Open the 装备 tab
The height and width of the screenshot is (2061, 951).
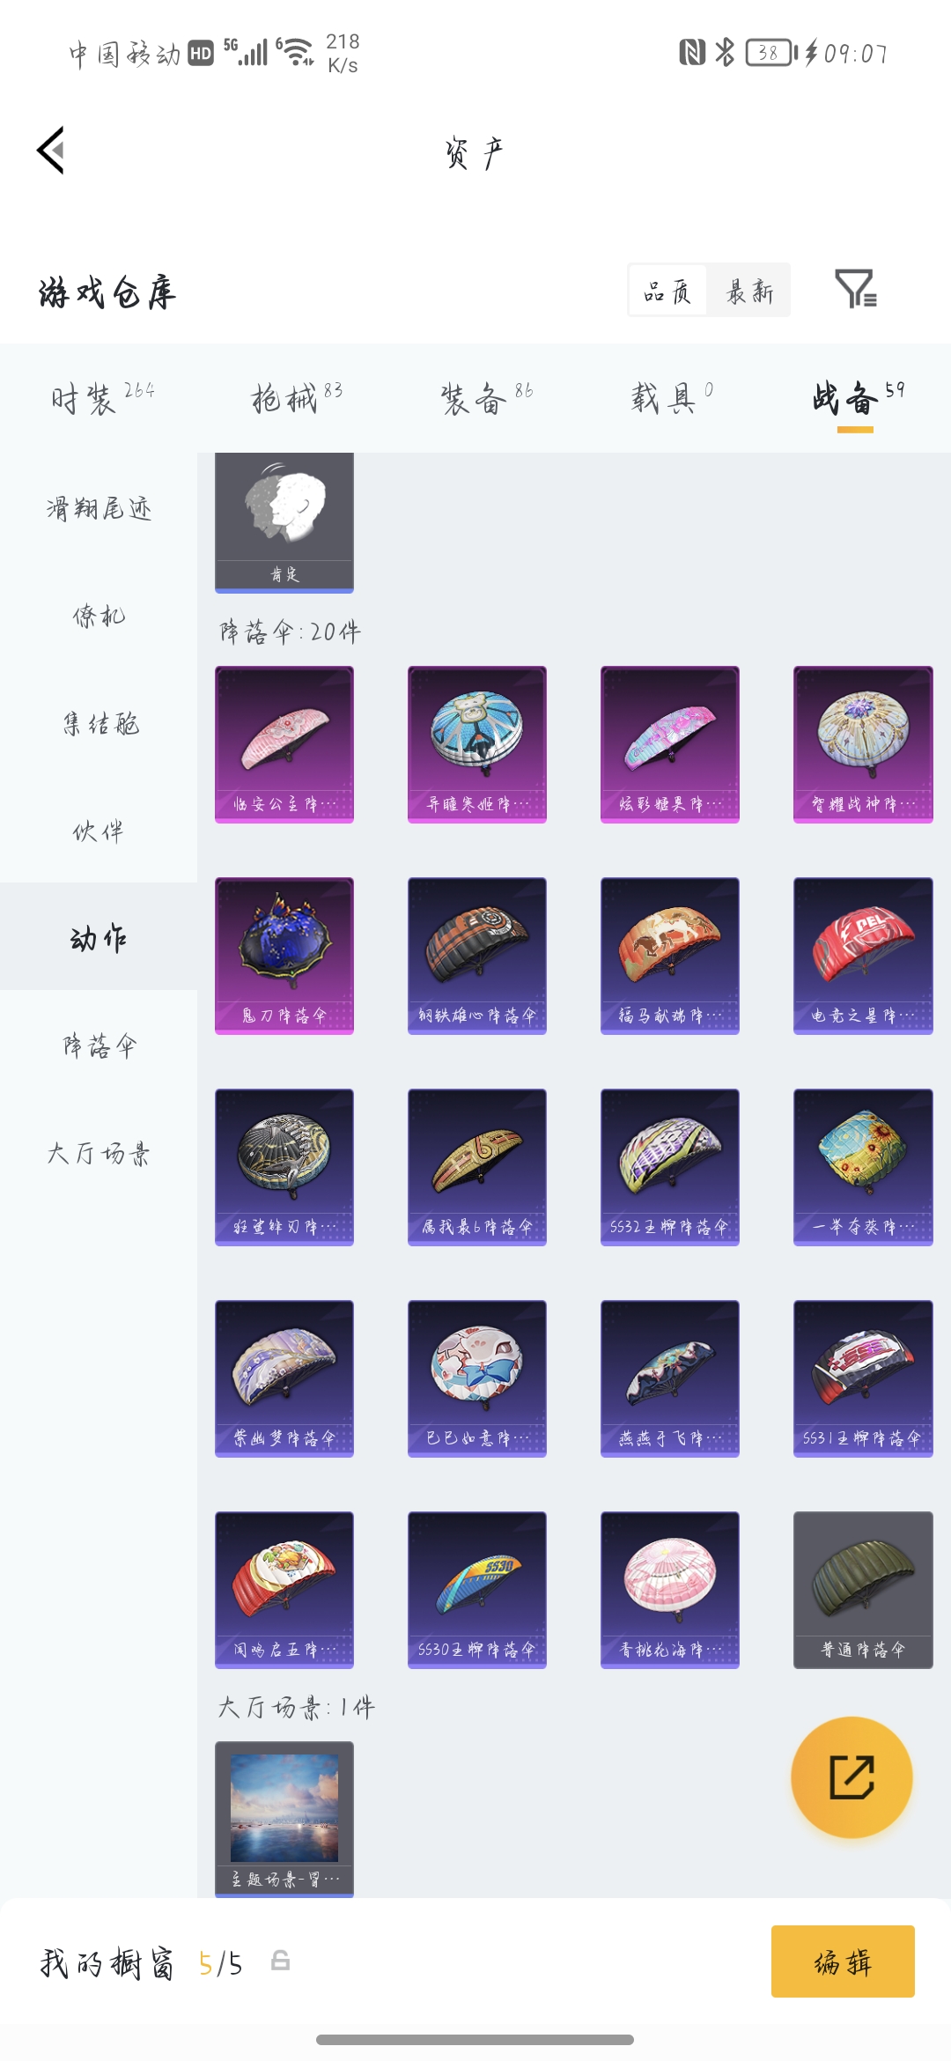pyautogui.click(x=486, y=398)
